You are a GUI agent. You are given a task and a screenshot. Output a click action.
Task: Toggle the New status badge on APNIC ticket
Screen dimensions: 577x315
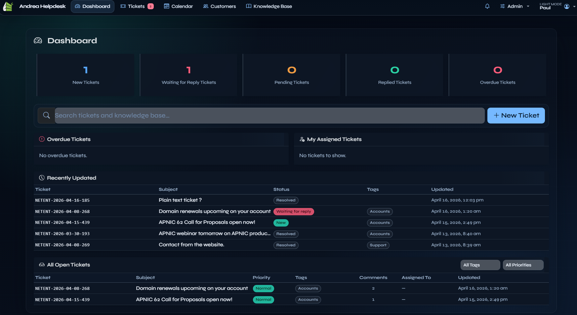pyautogui.click(x=281, y=223)
